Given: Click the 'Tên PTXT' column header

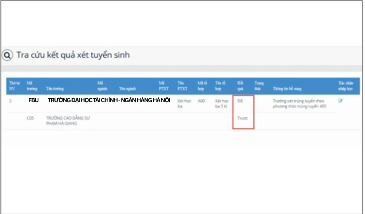Looking at the screenshot, I should pyautogui.click(x=182, y=86).
